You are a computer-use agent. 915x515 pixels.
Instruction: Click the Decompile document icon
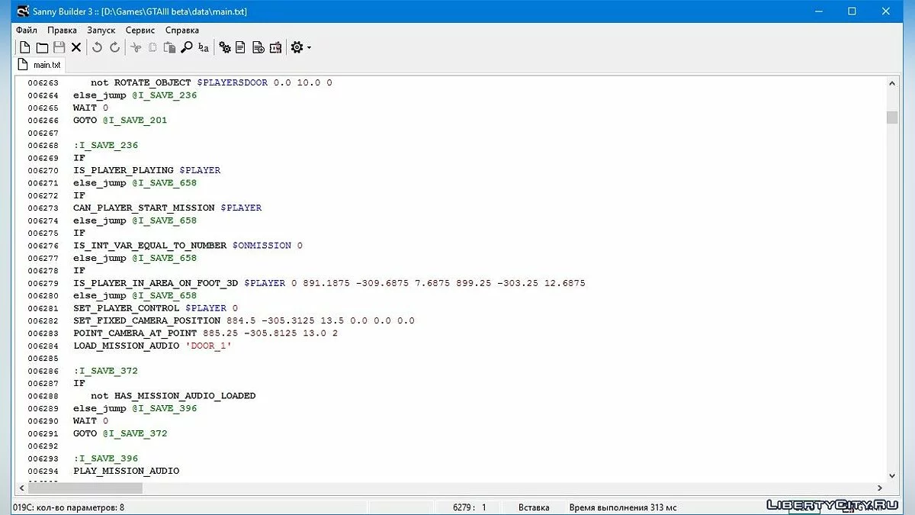(241, 47)
